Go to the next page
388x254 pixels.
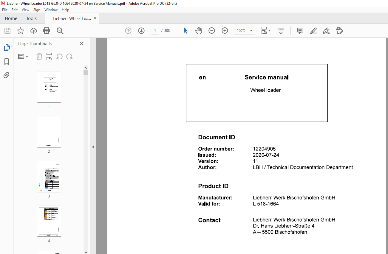[141, 31]
